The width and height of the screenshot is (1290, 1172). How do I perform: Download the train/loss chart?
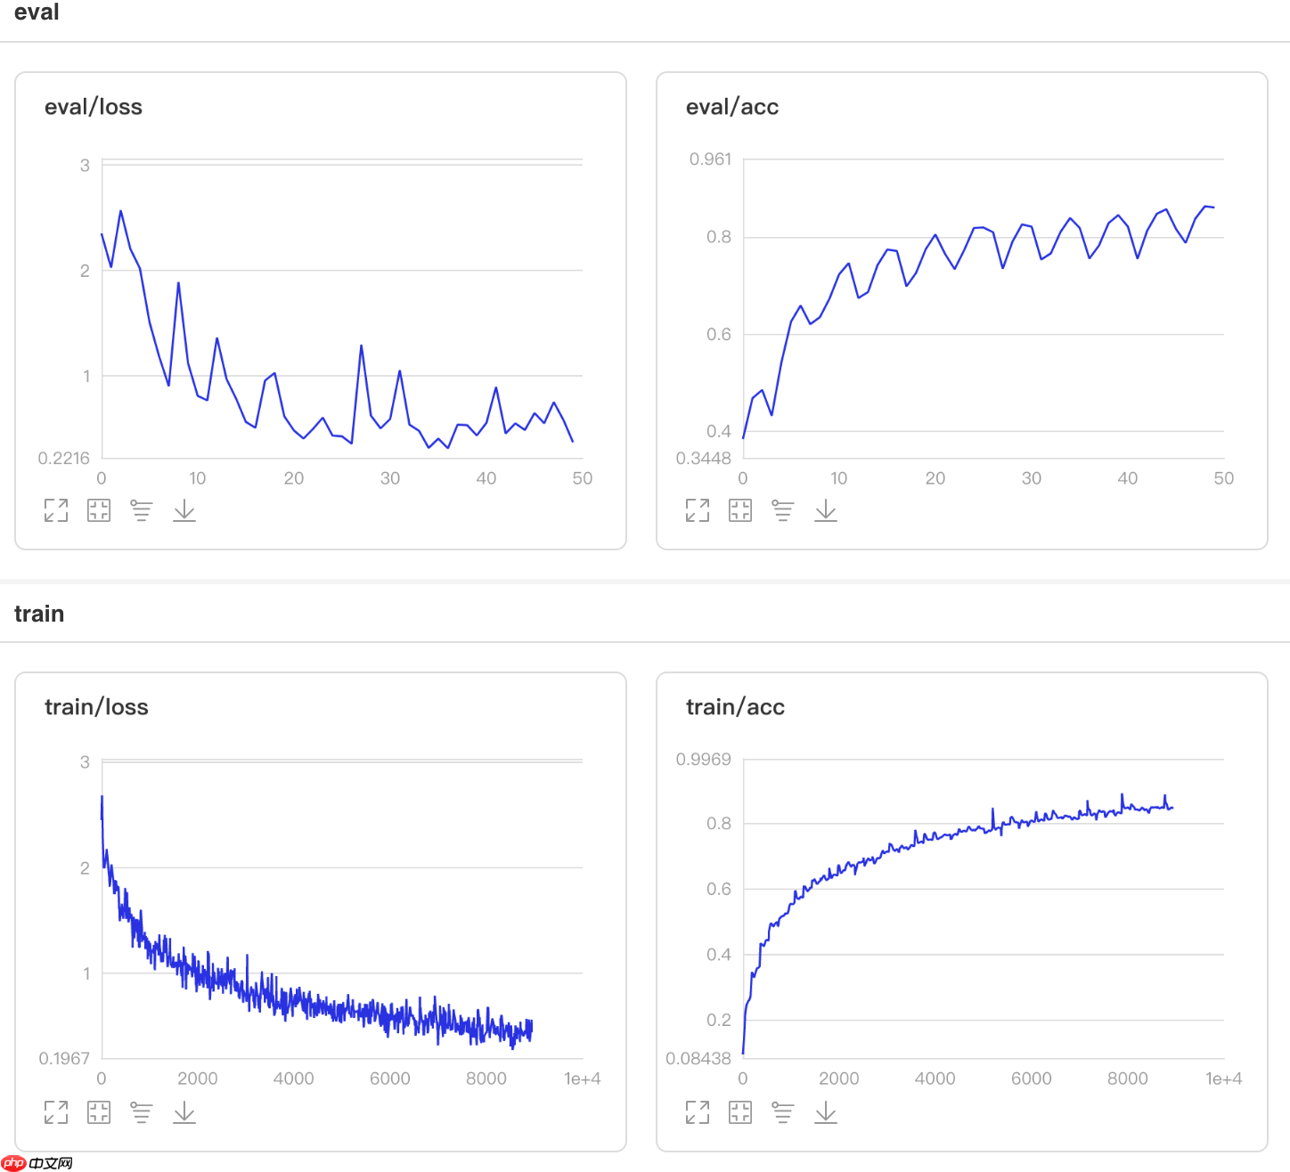(184, 1111)
